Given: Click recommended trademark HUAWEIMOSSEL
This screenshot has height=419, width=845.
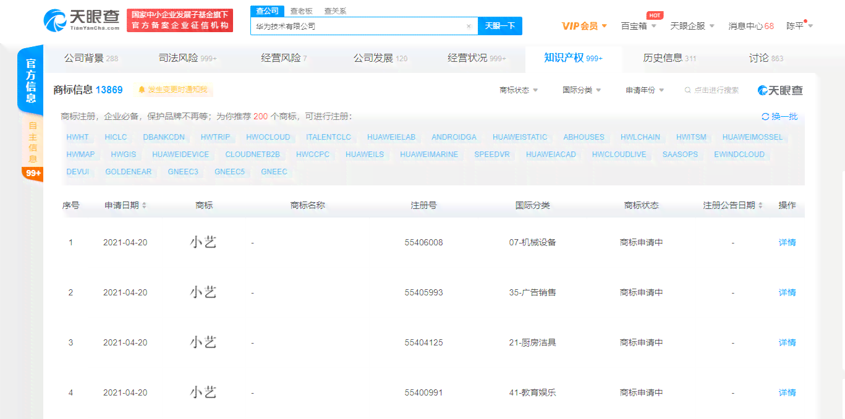Looking at the screenshot, I should click(752, 137).
